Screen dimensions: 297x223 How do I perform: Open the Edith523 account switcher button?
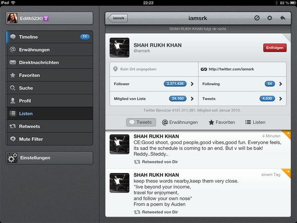[49, 18]
